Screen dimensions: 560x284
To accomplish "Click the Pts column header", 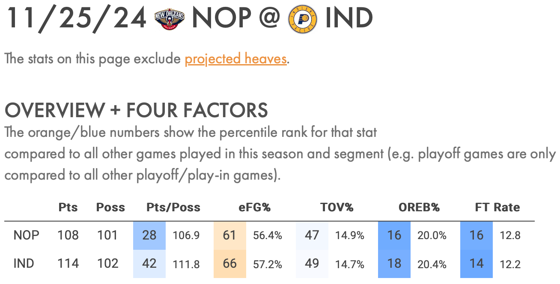I will click(68, 208).
